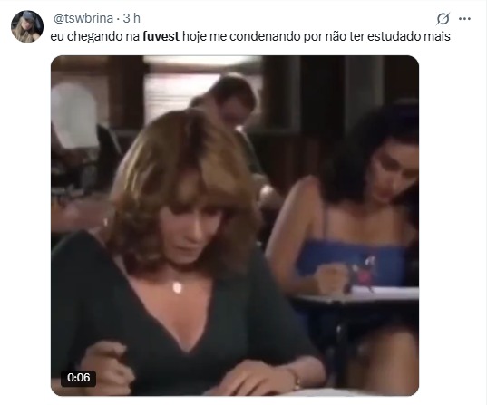Click the 0:06 video duration badge
Viewport: 487px width, 405px height.
(78, 378)
